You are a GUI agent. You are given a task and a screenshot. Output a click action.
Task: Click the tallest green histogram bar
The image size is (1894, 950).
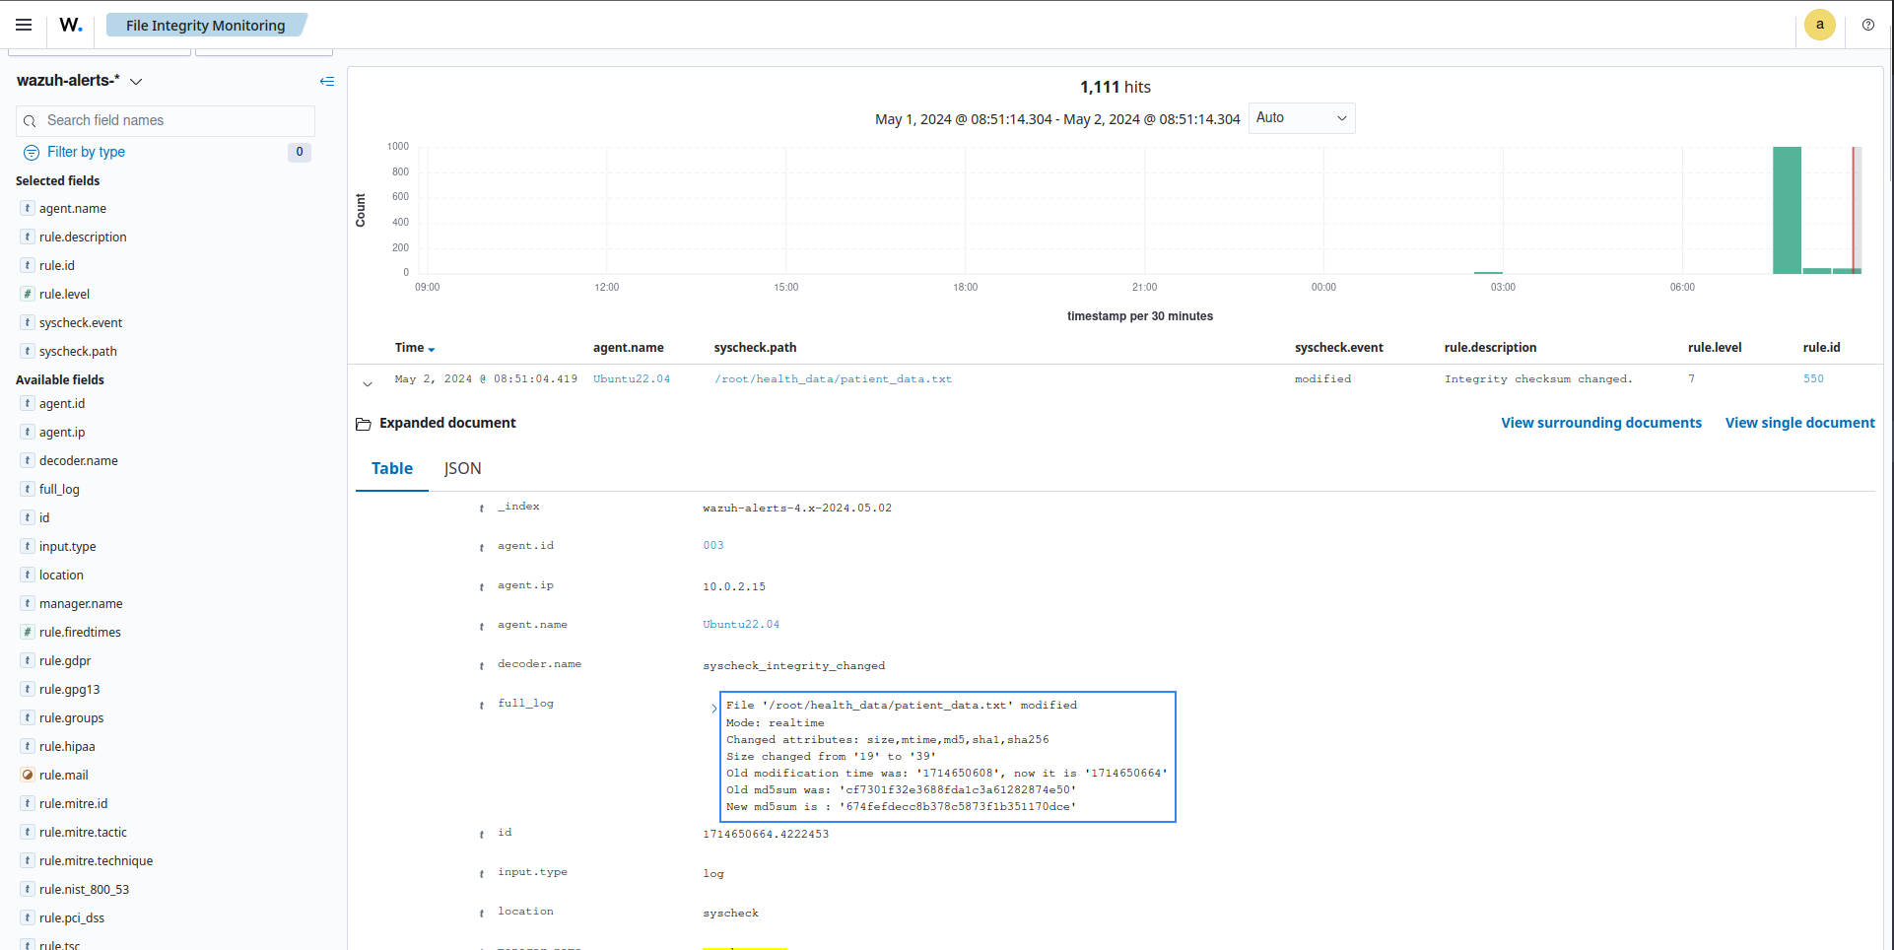tap(1786, 210)
